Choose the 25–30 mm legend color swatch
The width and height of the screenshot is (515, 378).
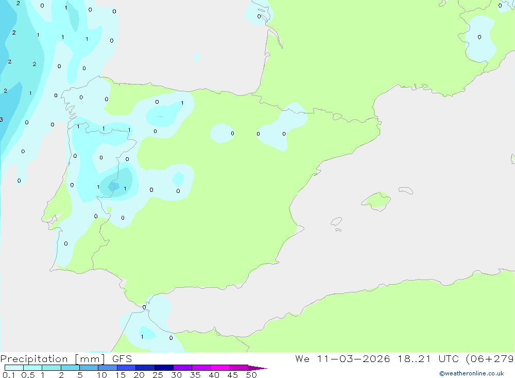pyautogui.click(x=164, y=368)
